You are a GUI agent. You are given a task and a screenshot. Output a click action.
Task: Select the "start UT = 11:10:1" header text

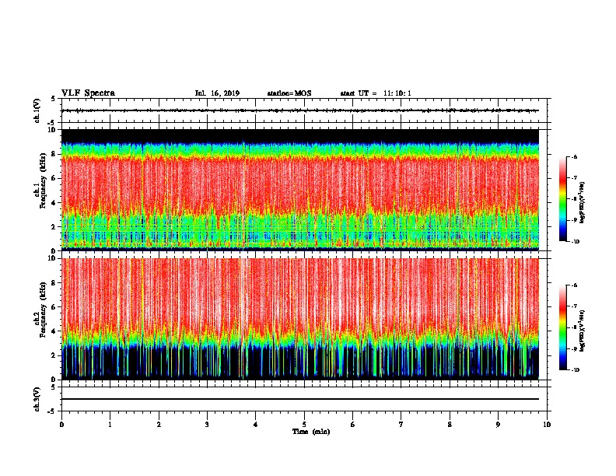pyautogui.click(x=376, y=93)
